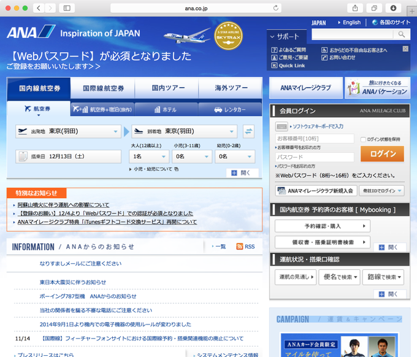This screenshot has height=357, width=417.
Task: Open 到着地 arrival airport dropdown
Action: (185, 131)
